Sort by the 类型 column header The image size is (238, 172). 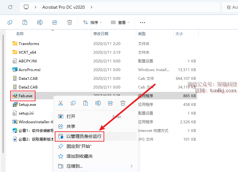pyautogui.click(x=142, y=34)
